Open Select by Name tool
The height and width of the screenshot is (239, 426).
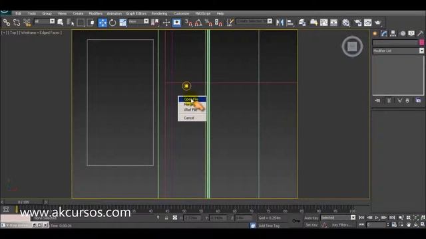tap(71, 23)
